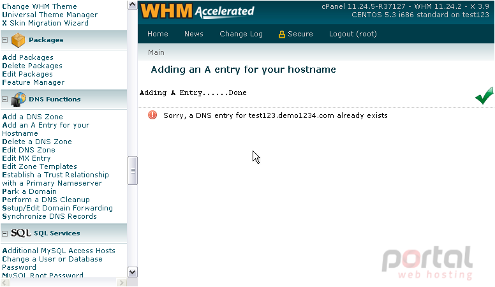Open Universal Theme Manager link

tap(50, 15)
